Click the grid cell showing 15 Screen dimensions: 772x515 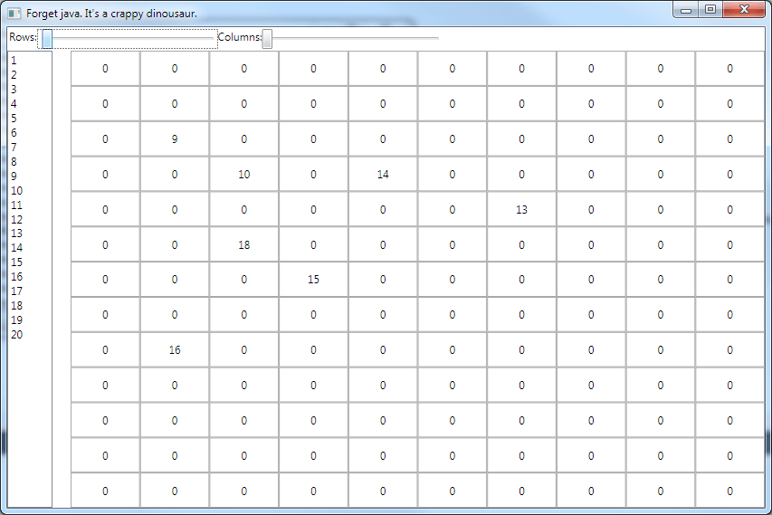point(314,279)
